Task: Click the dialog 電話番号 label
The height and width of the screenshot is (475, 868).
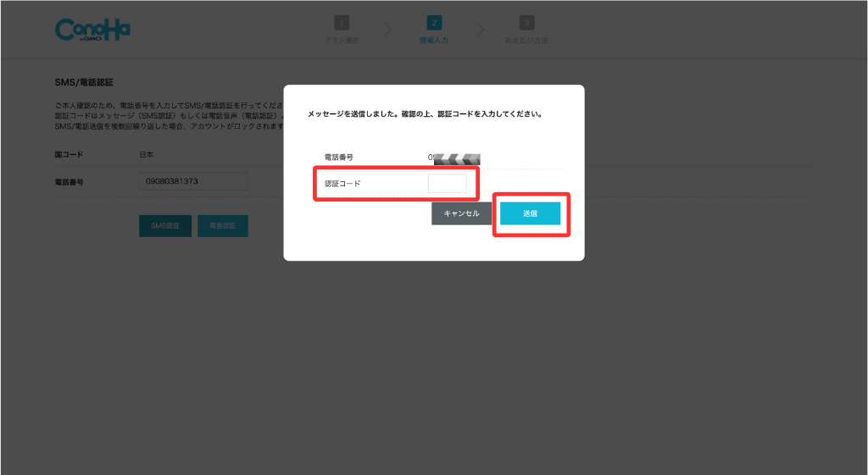Action: click(339, 157)
